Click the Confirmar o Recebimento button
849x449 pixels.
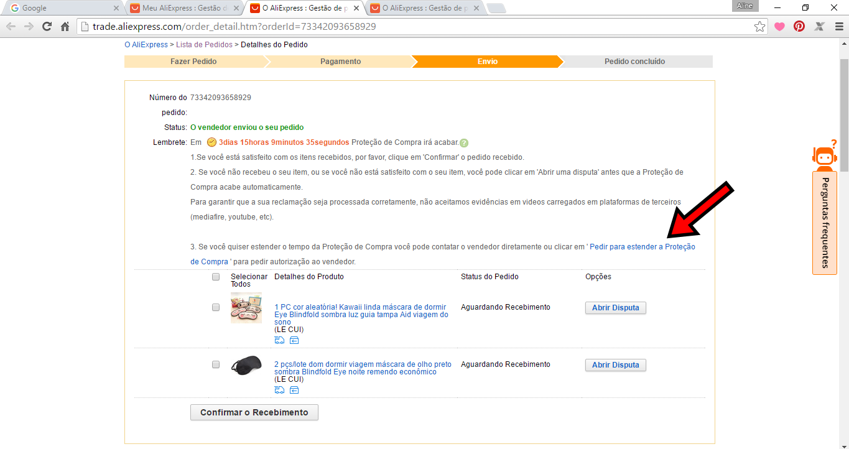point(254,412)
